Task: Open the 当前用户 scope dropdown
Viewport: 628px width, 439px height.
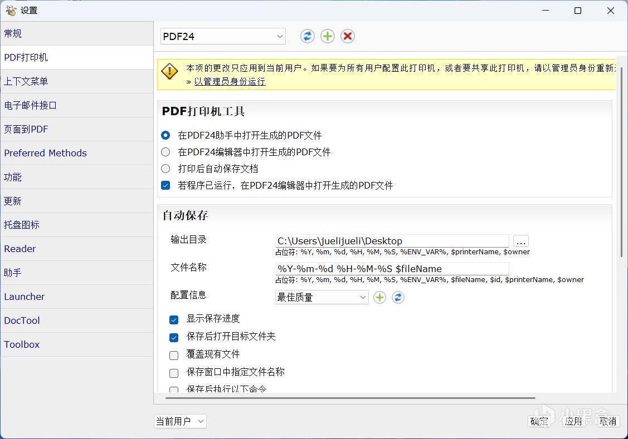Action: coord(180,421)
